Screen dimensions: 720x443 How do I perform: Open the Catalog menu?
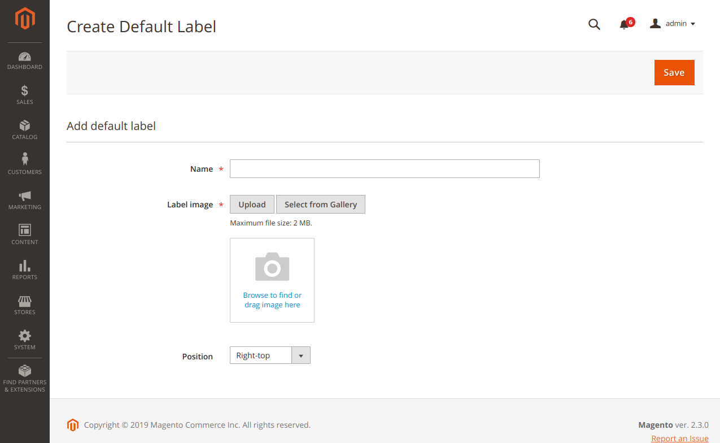(x=25, y=130)
